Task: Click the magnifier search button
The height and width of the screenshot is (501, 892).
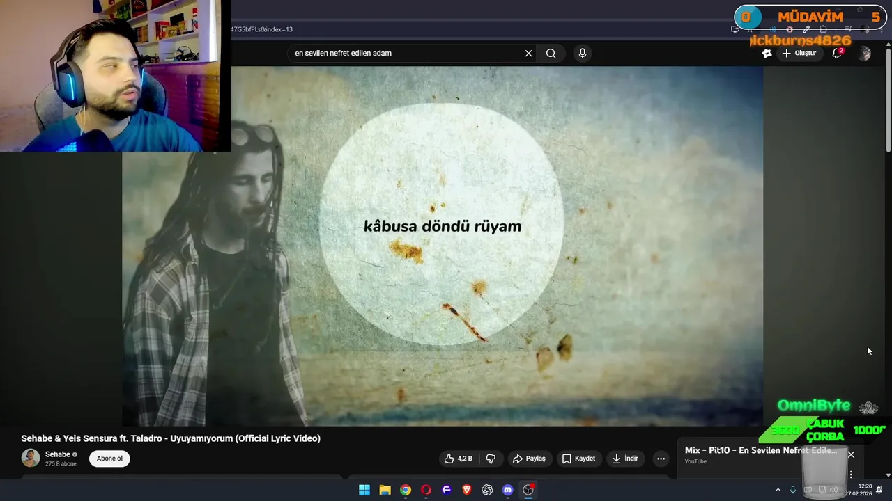Action: [551, 54]
